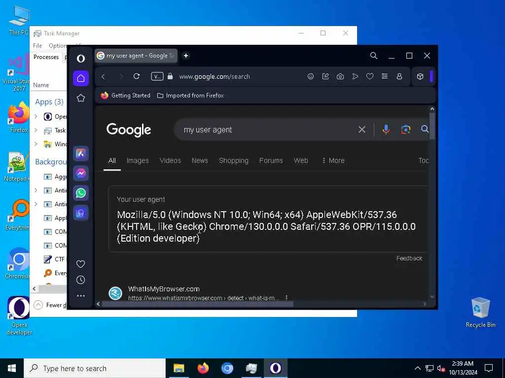Start Google voice search microphone
Screen dimensions: 505x378
click(x=386, y=129)
